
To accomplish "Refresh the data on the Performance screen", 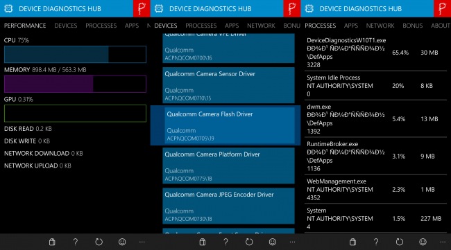I will tap(99, 242).
